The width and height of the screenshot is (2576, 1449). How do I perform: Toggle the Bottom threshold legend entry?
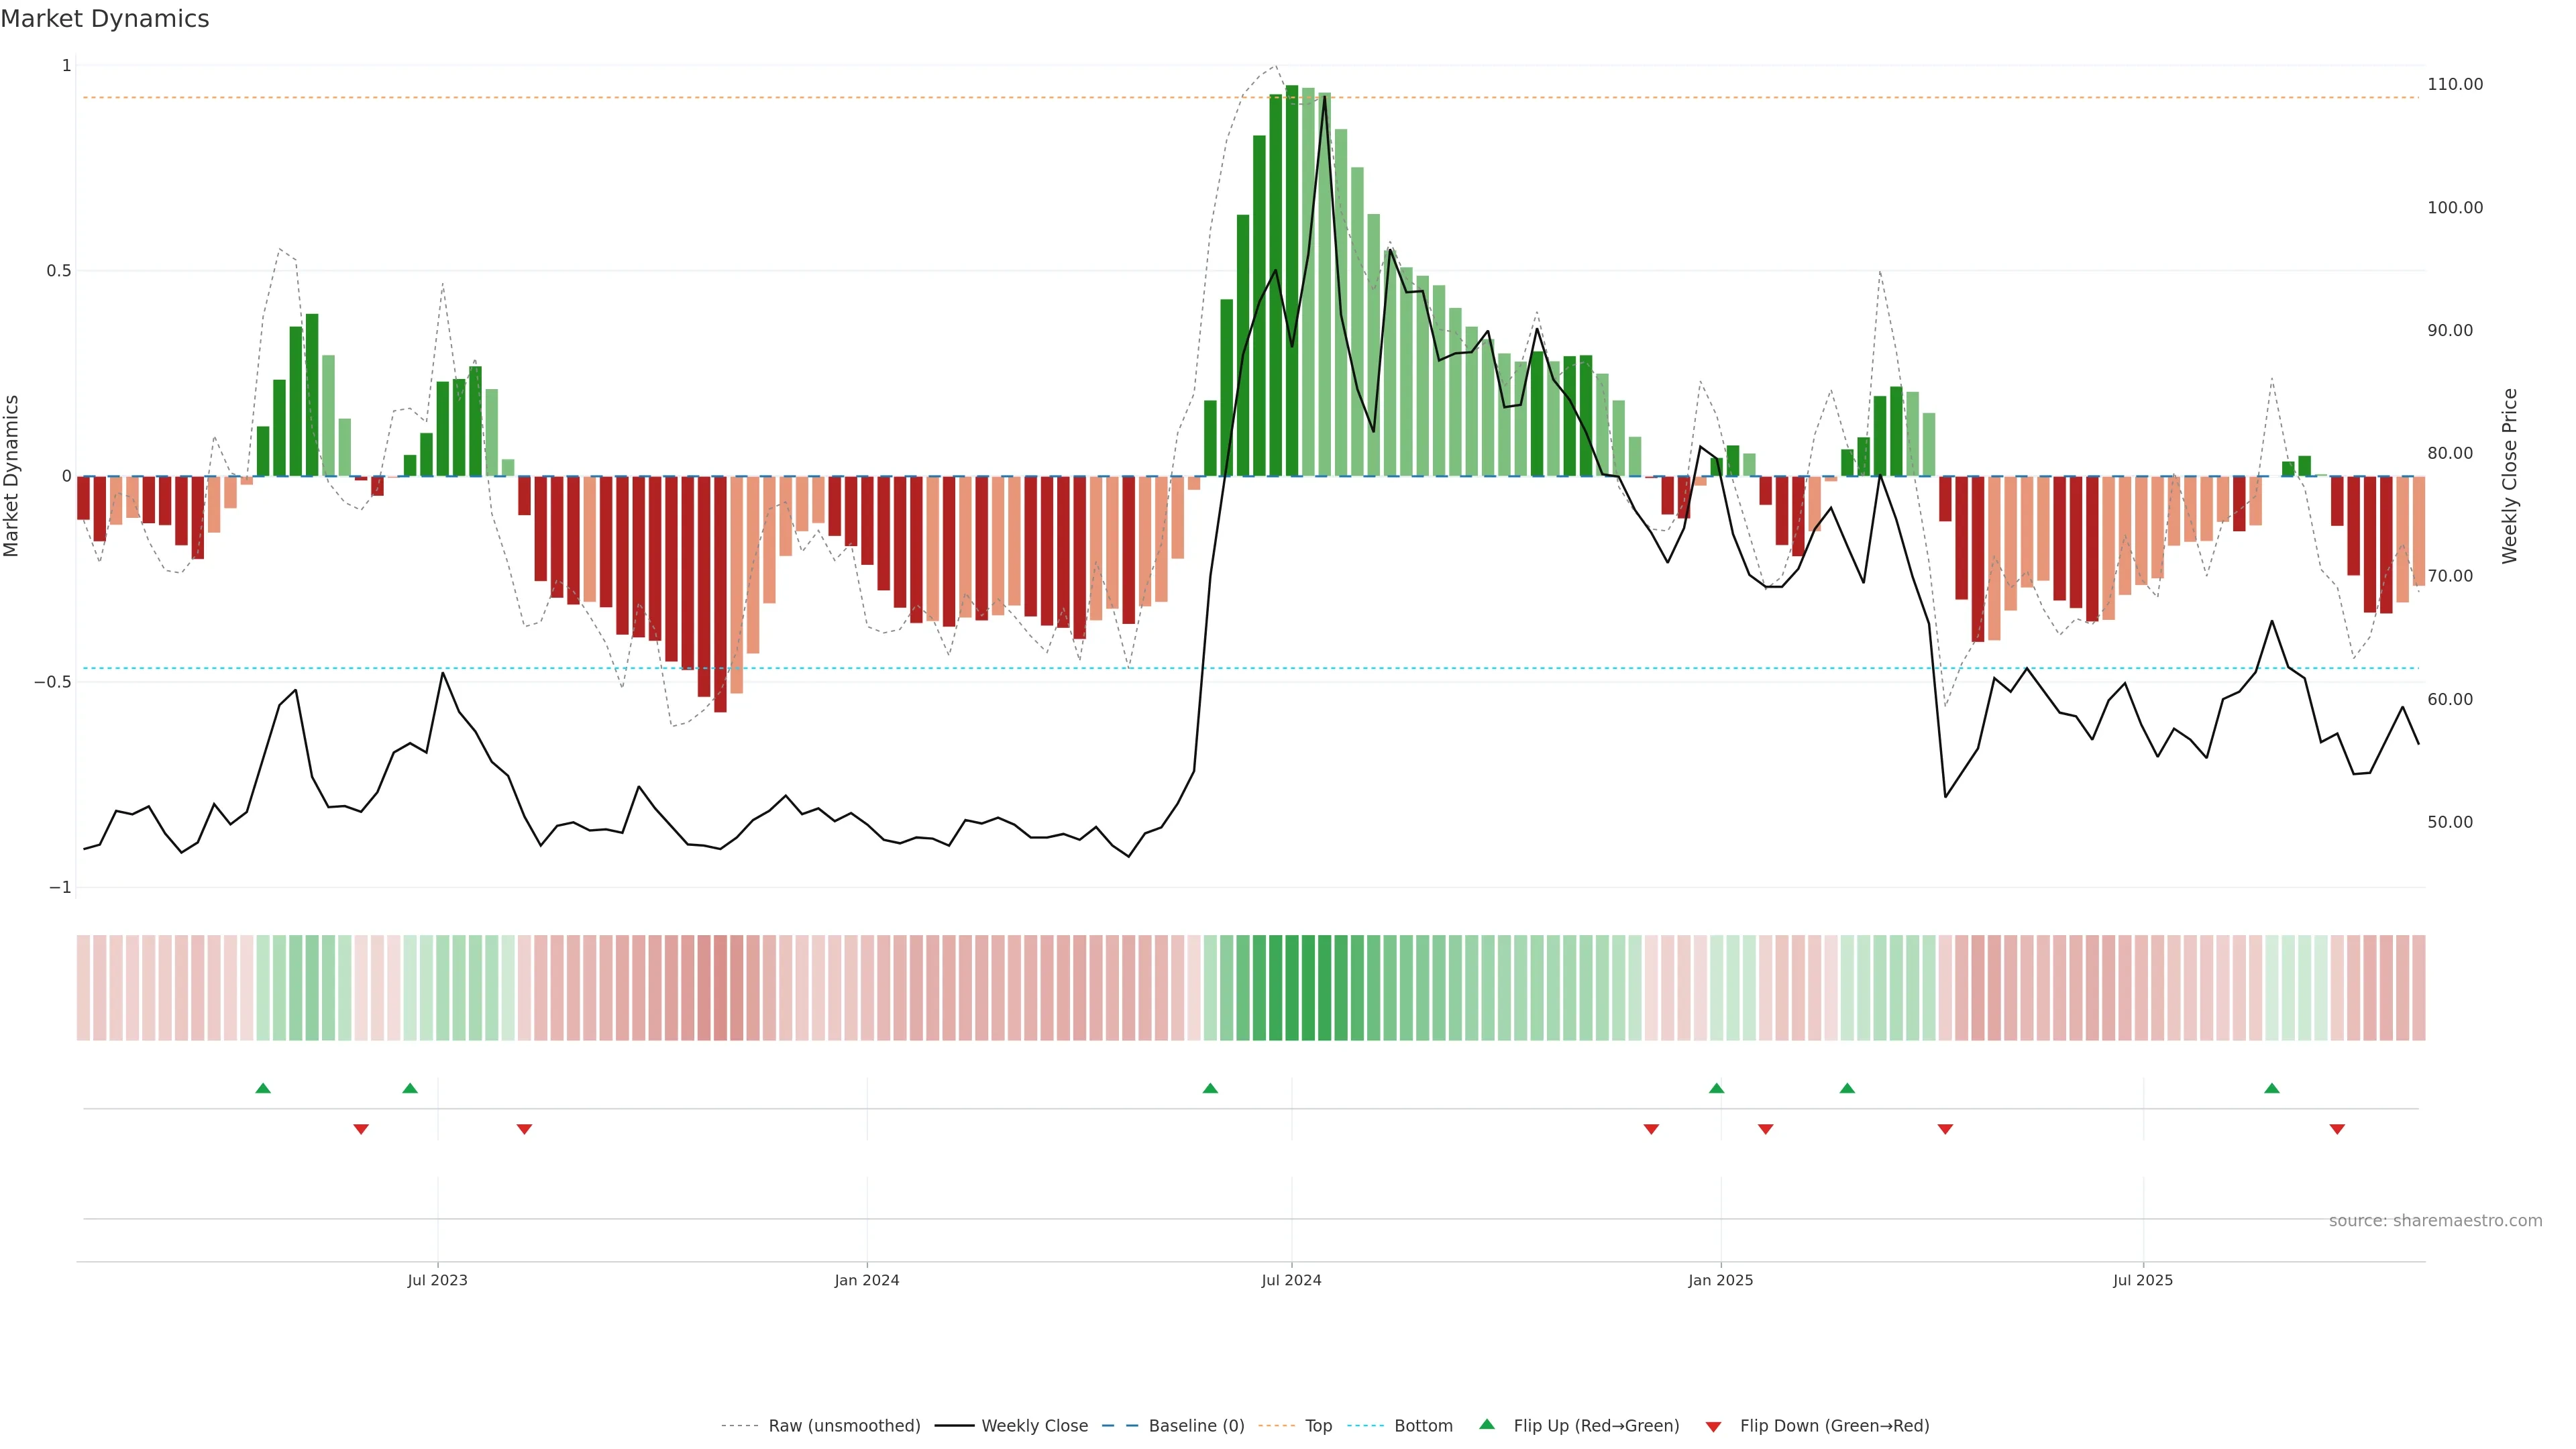[1423, 1426]
